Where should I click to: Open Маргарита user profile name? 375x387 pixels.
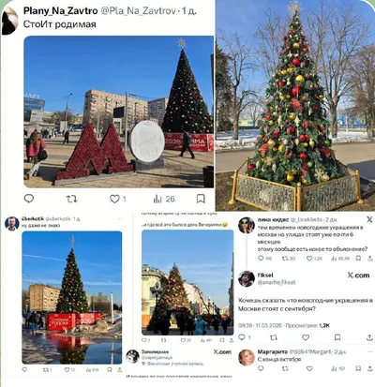click(x=272, y=351)
